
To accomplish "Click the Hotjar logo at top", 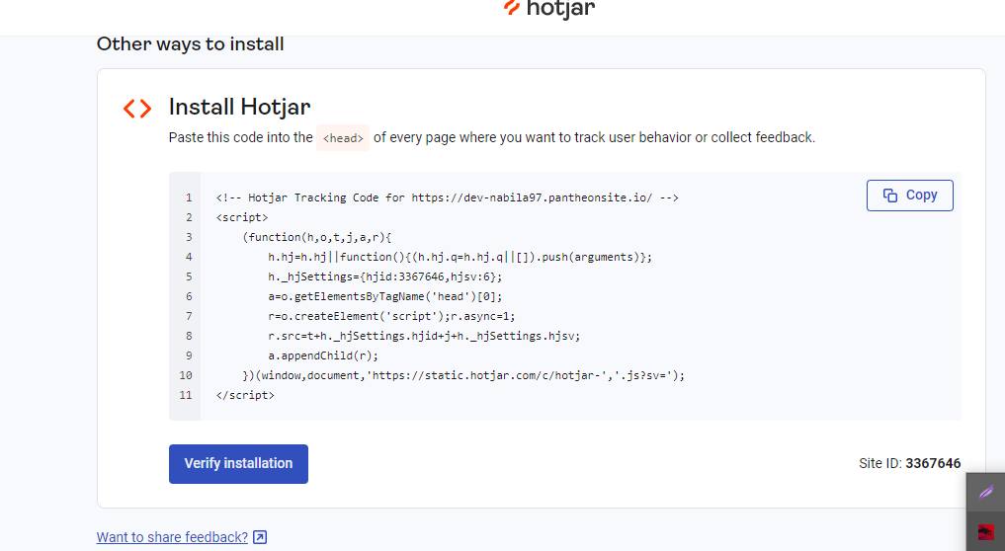I will click(549, 9).
